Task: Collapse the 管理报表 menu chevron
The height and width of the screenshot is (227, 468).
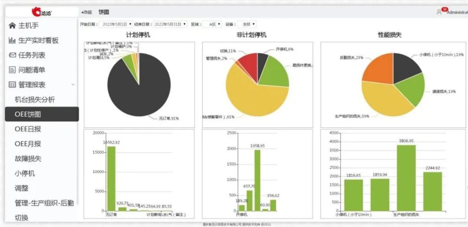Action: [73, 85]
